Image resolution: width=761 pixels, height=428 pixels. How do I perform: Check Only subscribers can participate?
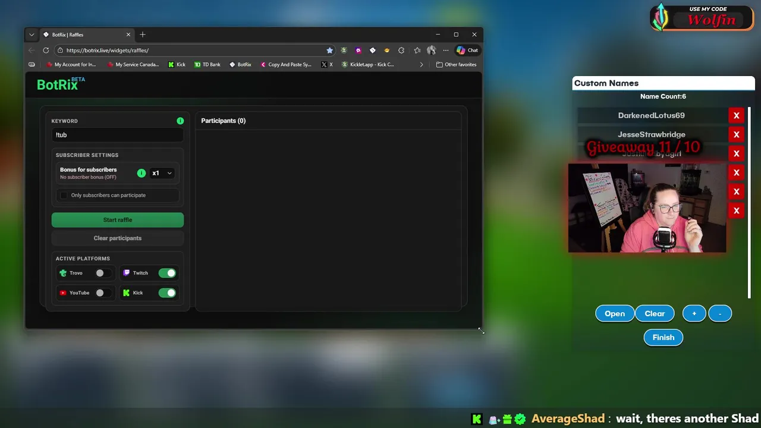click(x=64, y=195)
